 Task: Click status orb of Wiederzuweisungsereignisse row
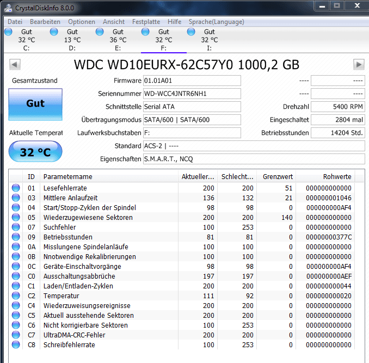click(x=16, y=305)
